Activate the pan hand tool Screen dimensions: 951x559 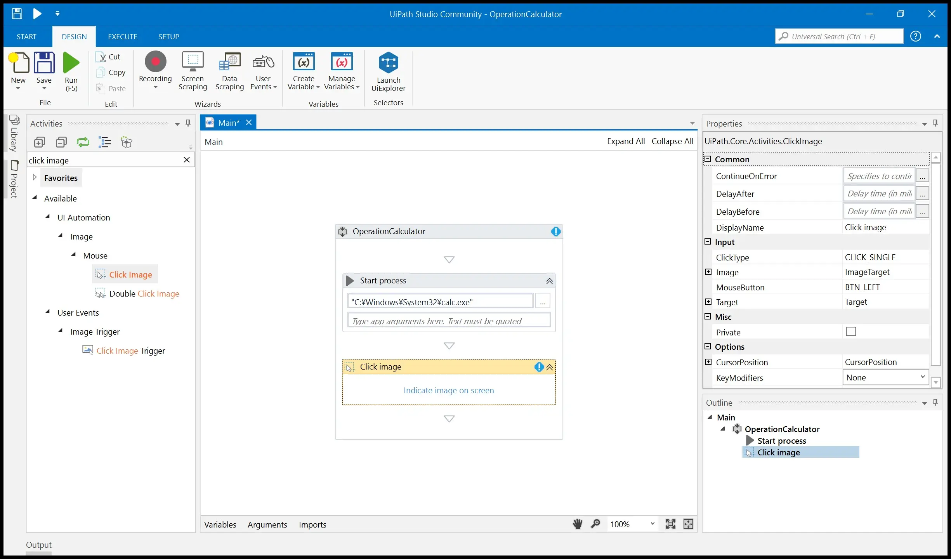pos(578,524)
